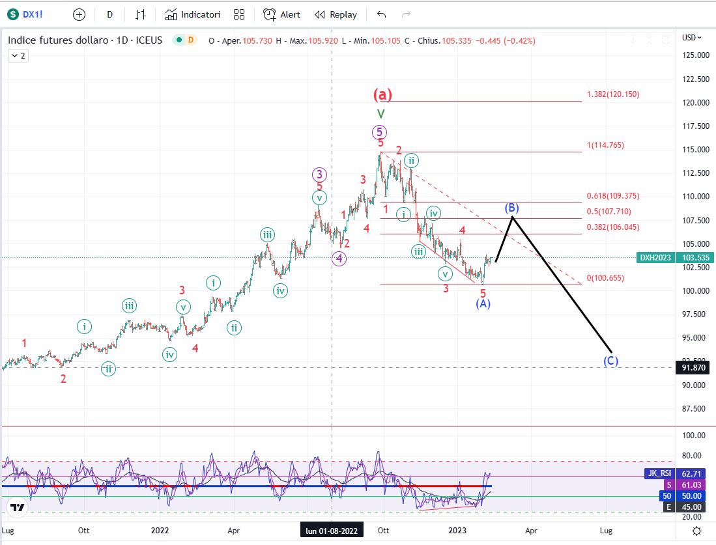Click the DX1! green dollar logo

point(13,14)
